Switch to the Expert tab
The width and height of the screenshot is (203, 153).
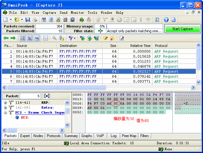click(25, 136)
